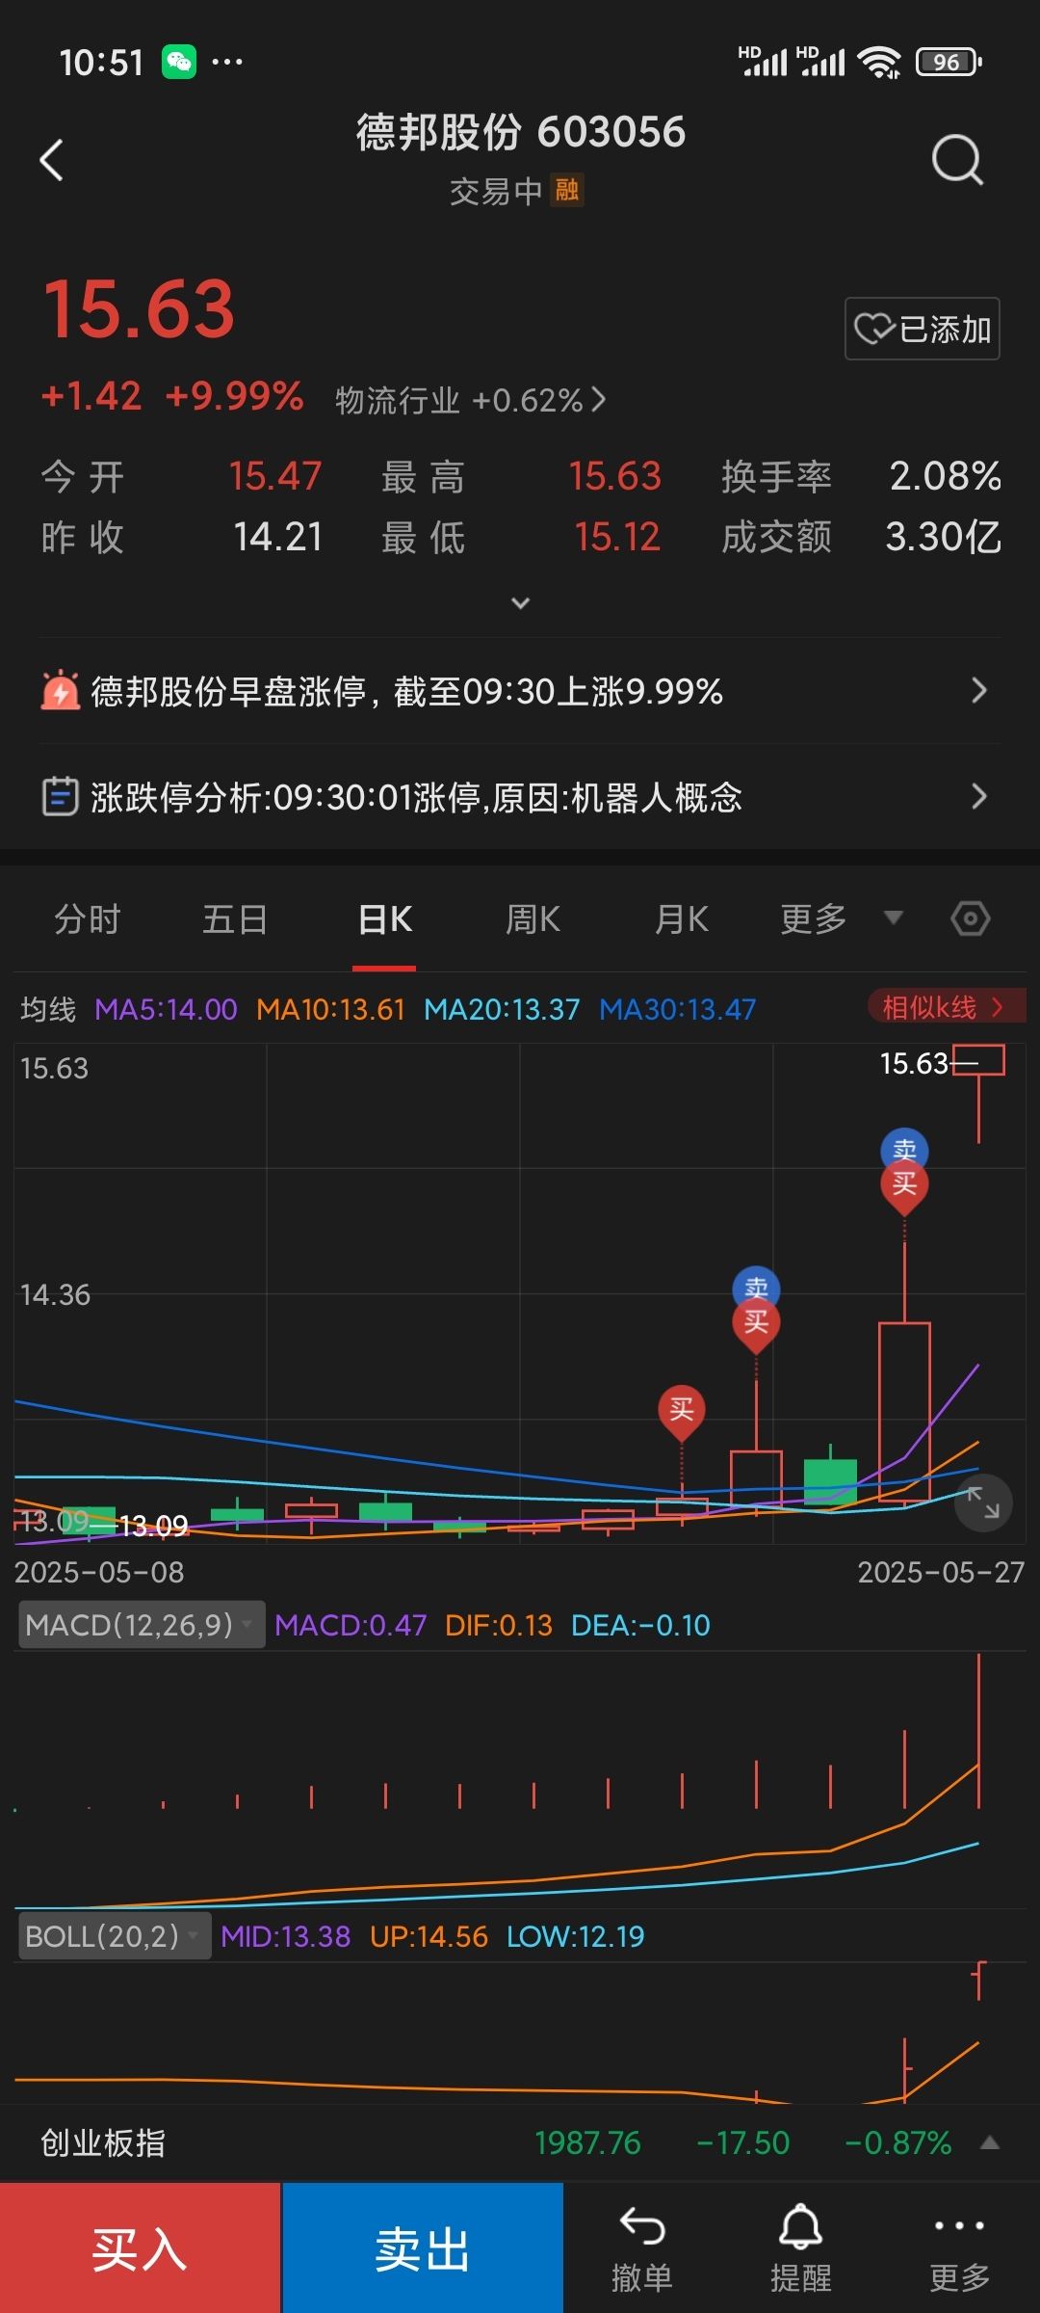Tap the index value 1987.76
The image size is (1040, 2313).
[587, 2143]
